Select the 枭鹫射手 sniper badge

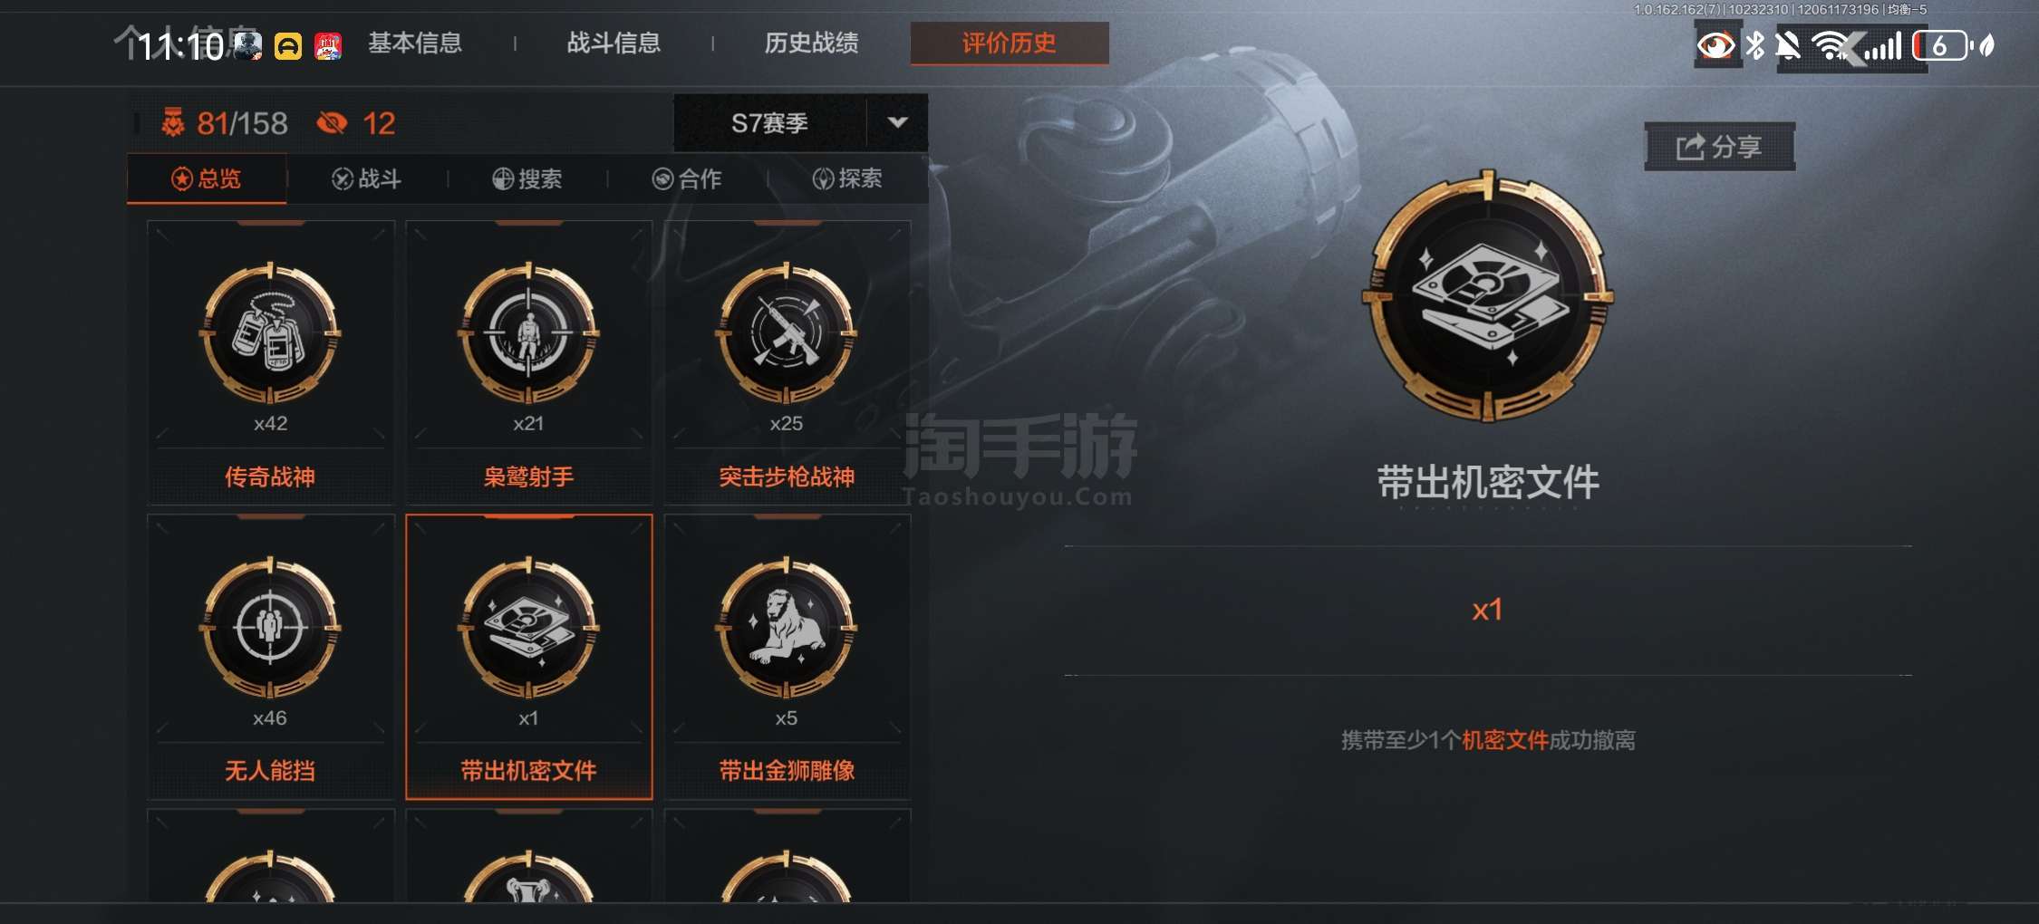pos(528,362)
